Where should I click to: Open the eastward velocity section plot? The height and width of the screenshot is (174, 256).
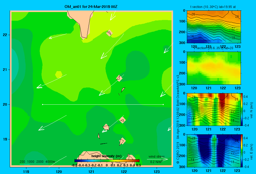click(x=214, y=151)
